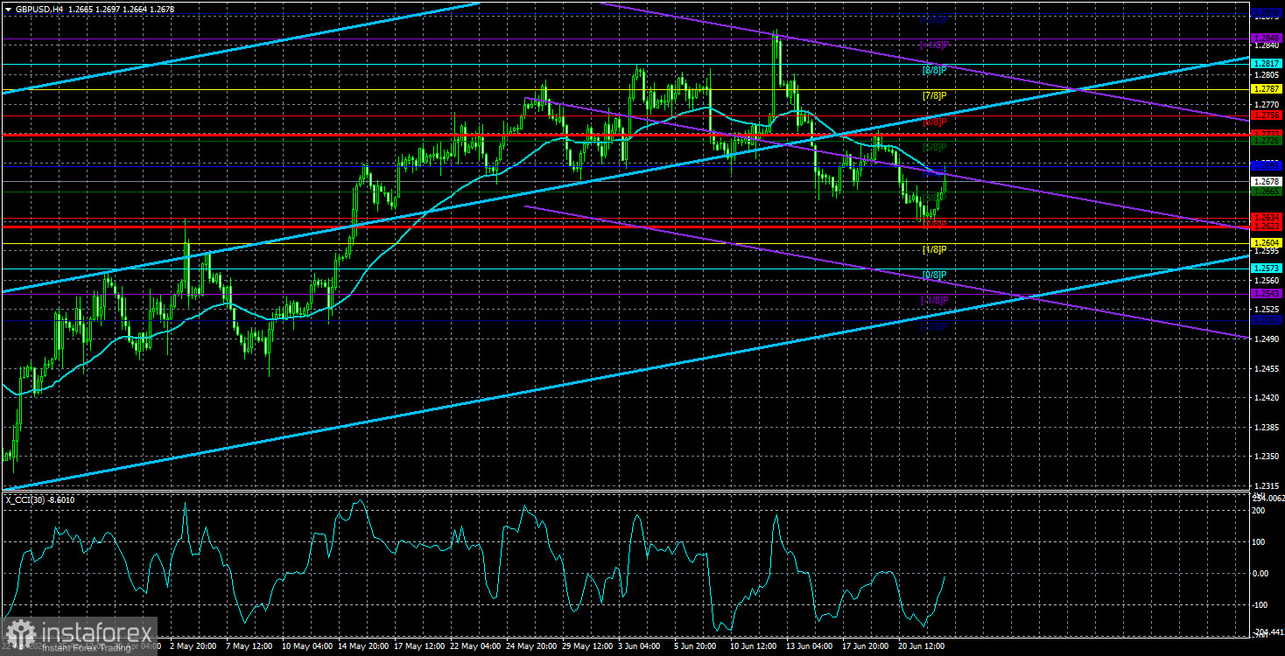This screenshot has height=656, width=1285.
Task: Select the 1.2623 red price tag
Action: 1267,226
